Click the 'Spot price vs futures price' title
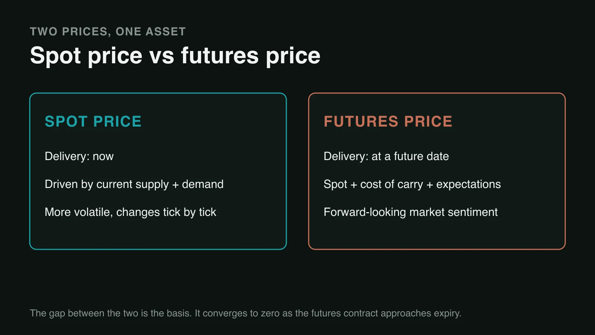595x335 pixels. click(175, 56)
